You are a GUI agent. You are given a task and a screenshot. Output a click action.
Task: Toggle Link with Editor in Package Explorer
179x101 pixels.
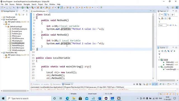click(x=19, y=15)
